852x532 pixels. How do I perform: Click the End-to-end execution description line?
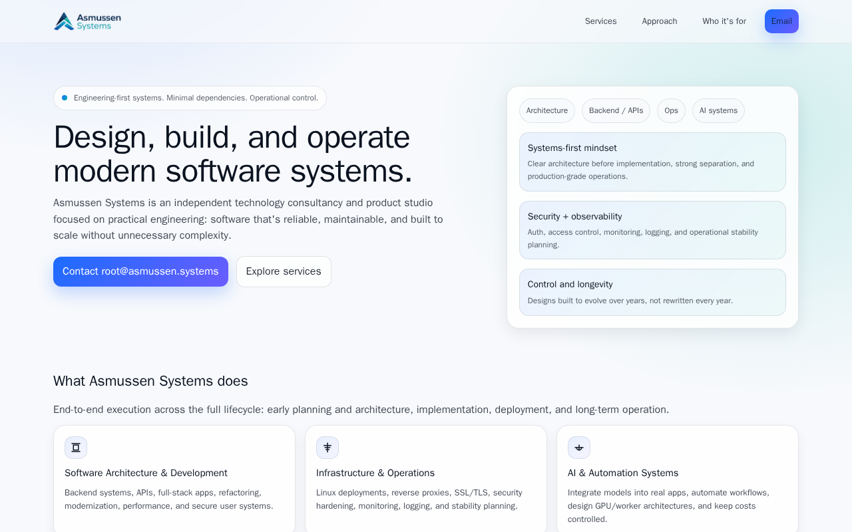[x=361, y=410]
